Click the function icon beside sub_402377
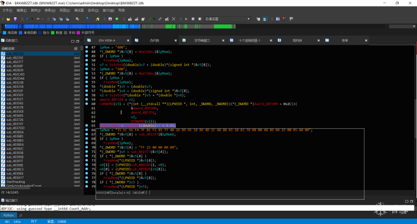 3,62
